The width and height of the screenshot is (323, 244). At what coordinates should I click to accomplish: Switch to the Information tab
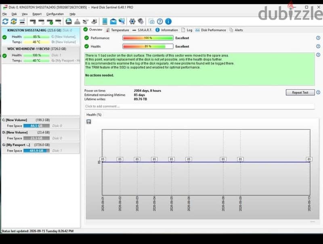click(167, 30)
